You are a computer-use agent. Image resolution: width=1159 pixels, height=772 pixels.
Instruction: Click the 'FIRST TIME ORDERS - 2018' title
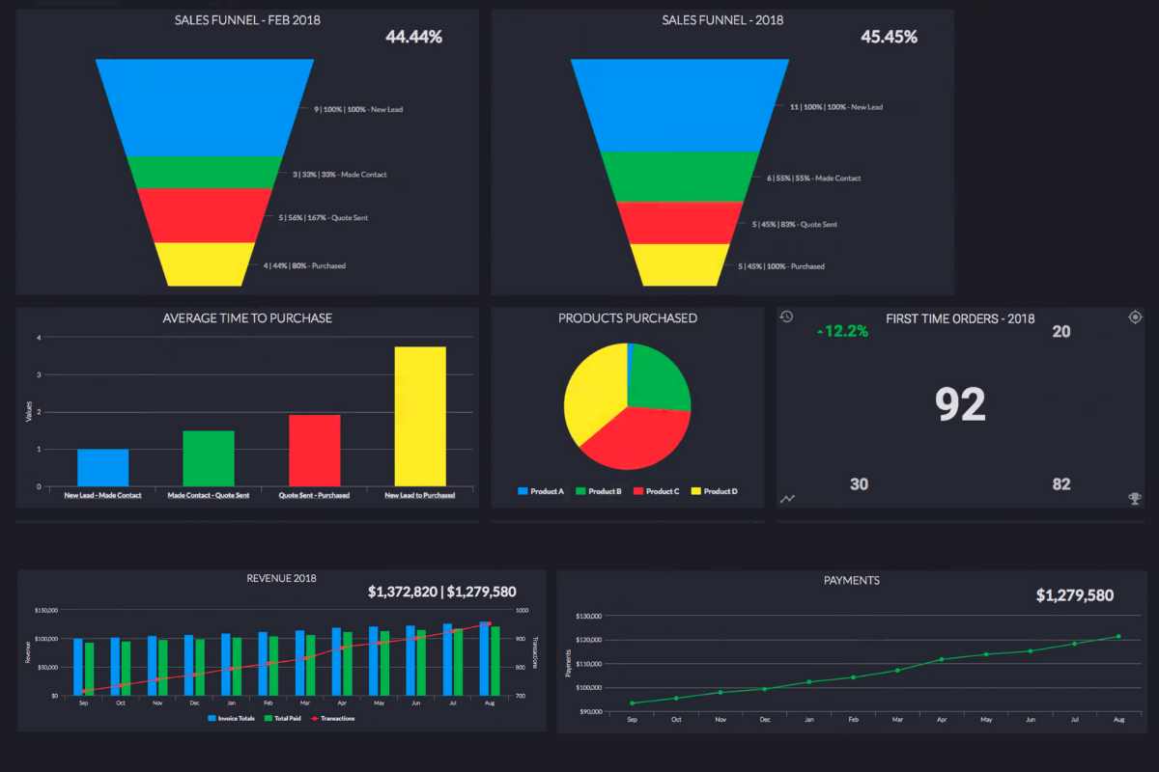pyautogui.click(x=961, y=317)
